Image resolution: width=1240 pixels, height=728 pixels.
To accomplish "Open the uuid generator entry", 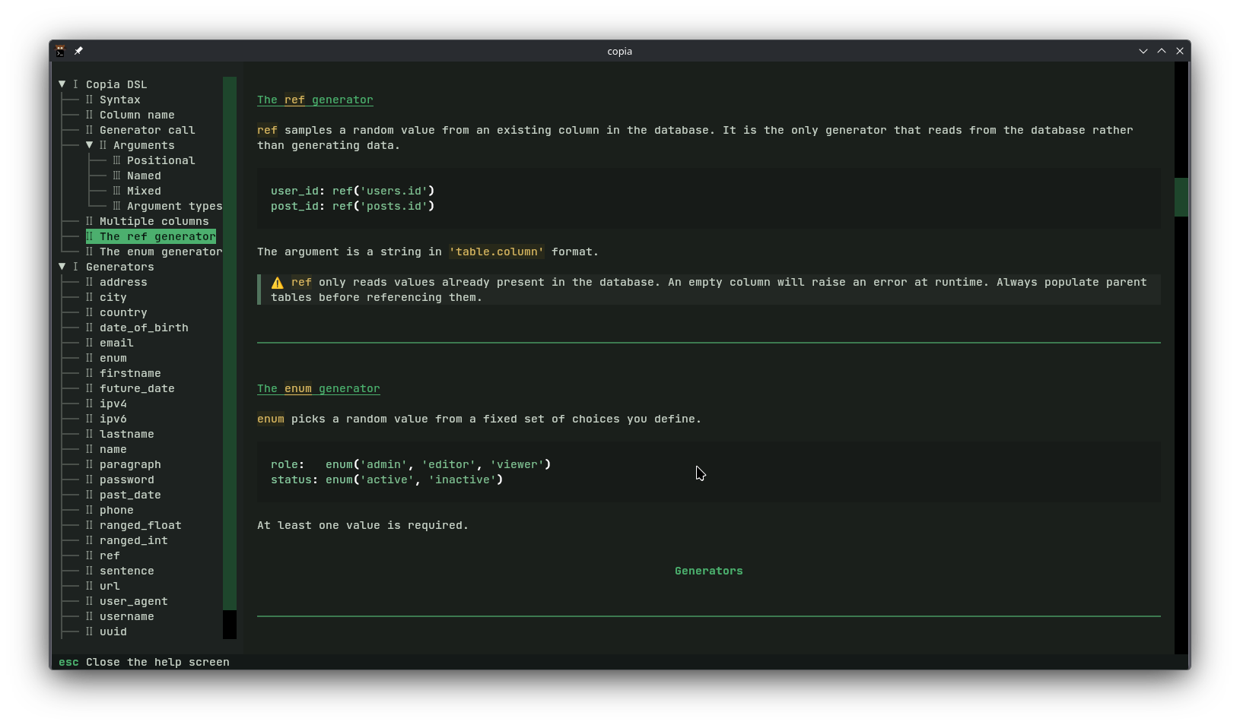I will pos(113,631).
